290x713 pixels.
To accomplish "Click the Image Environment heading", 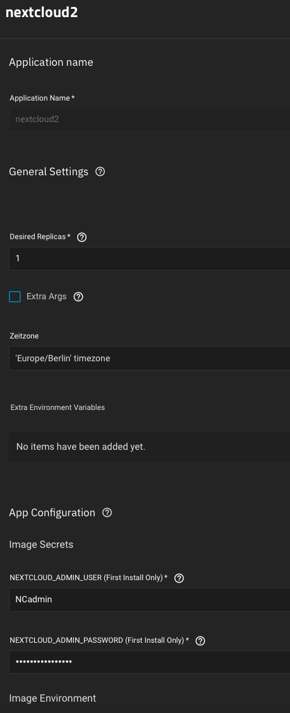I will coord(52,698).
